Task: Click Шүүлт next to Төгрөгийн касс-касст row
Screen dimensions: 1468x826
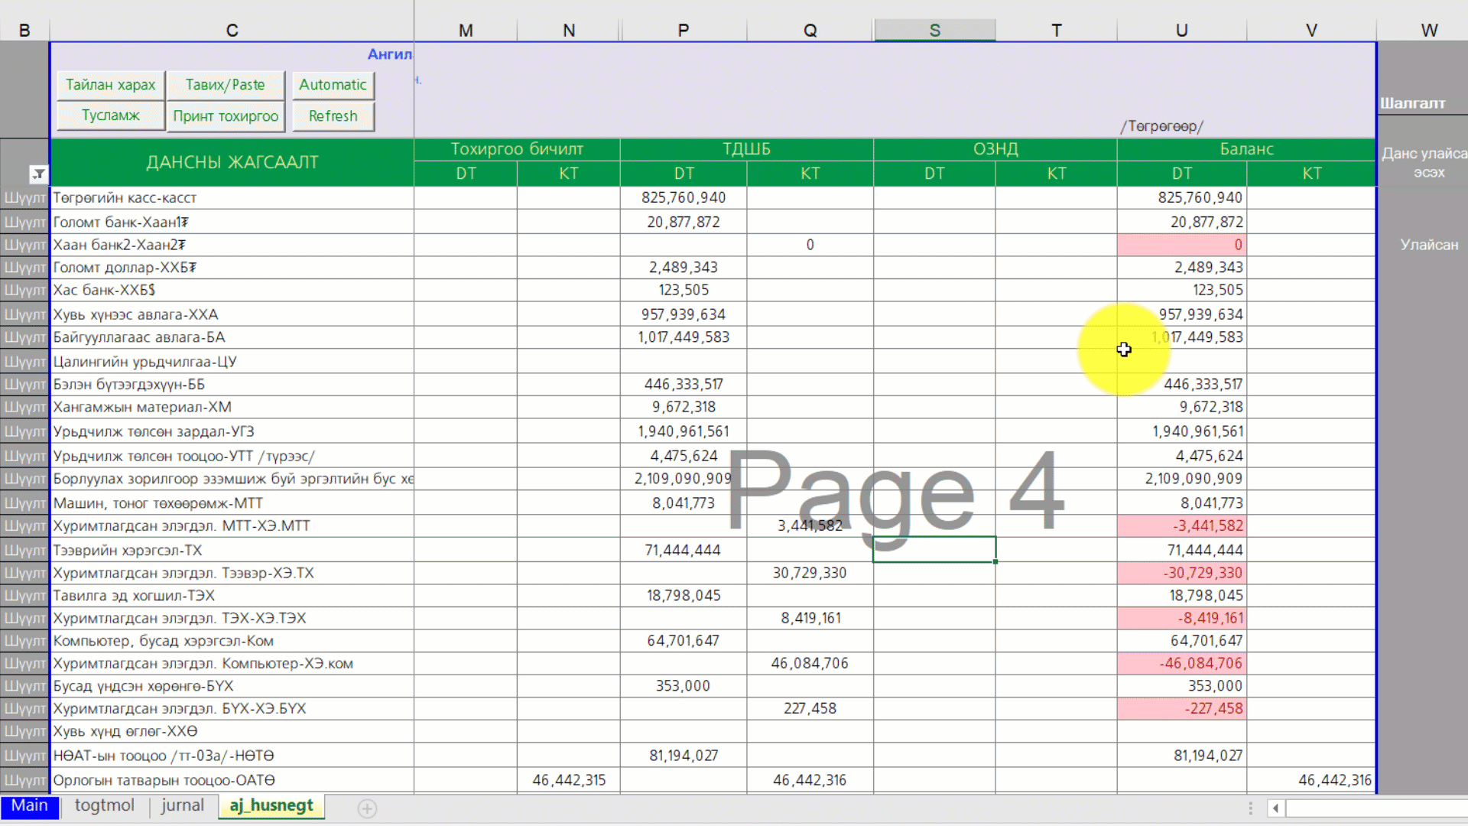Action: click(x=24, y=198)
